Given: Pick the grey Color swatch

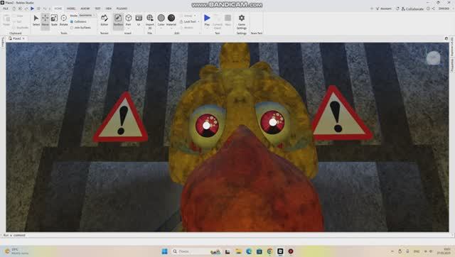Looking at the screenshot, I should (x=161, y=18).
